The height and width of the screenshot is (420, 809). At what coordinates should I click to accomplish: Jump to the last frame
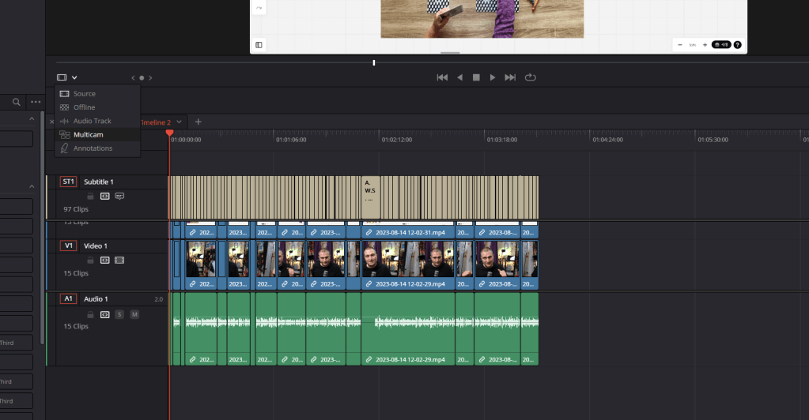coord(510,77)
